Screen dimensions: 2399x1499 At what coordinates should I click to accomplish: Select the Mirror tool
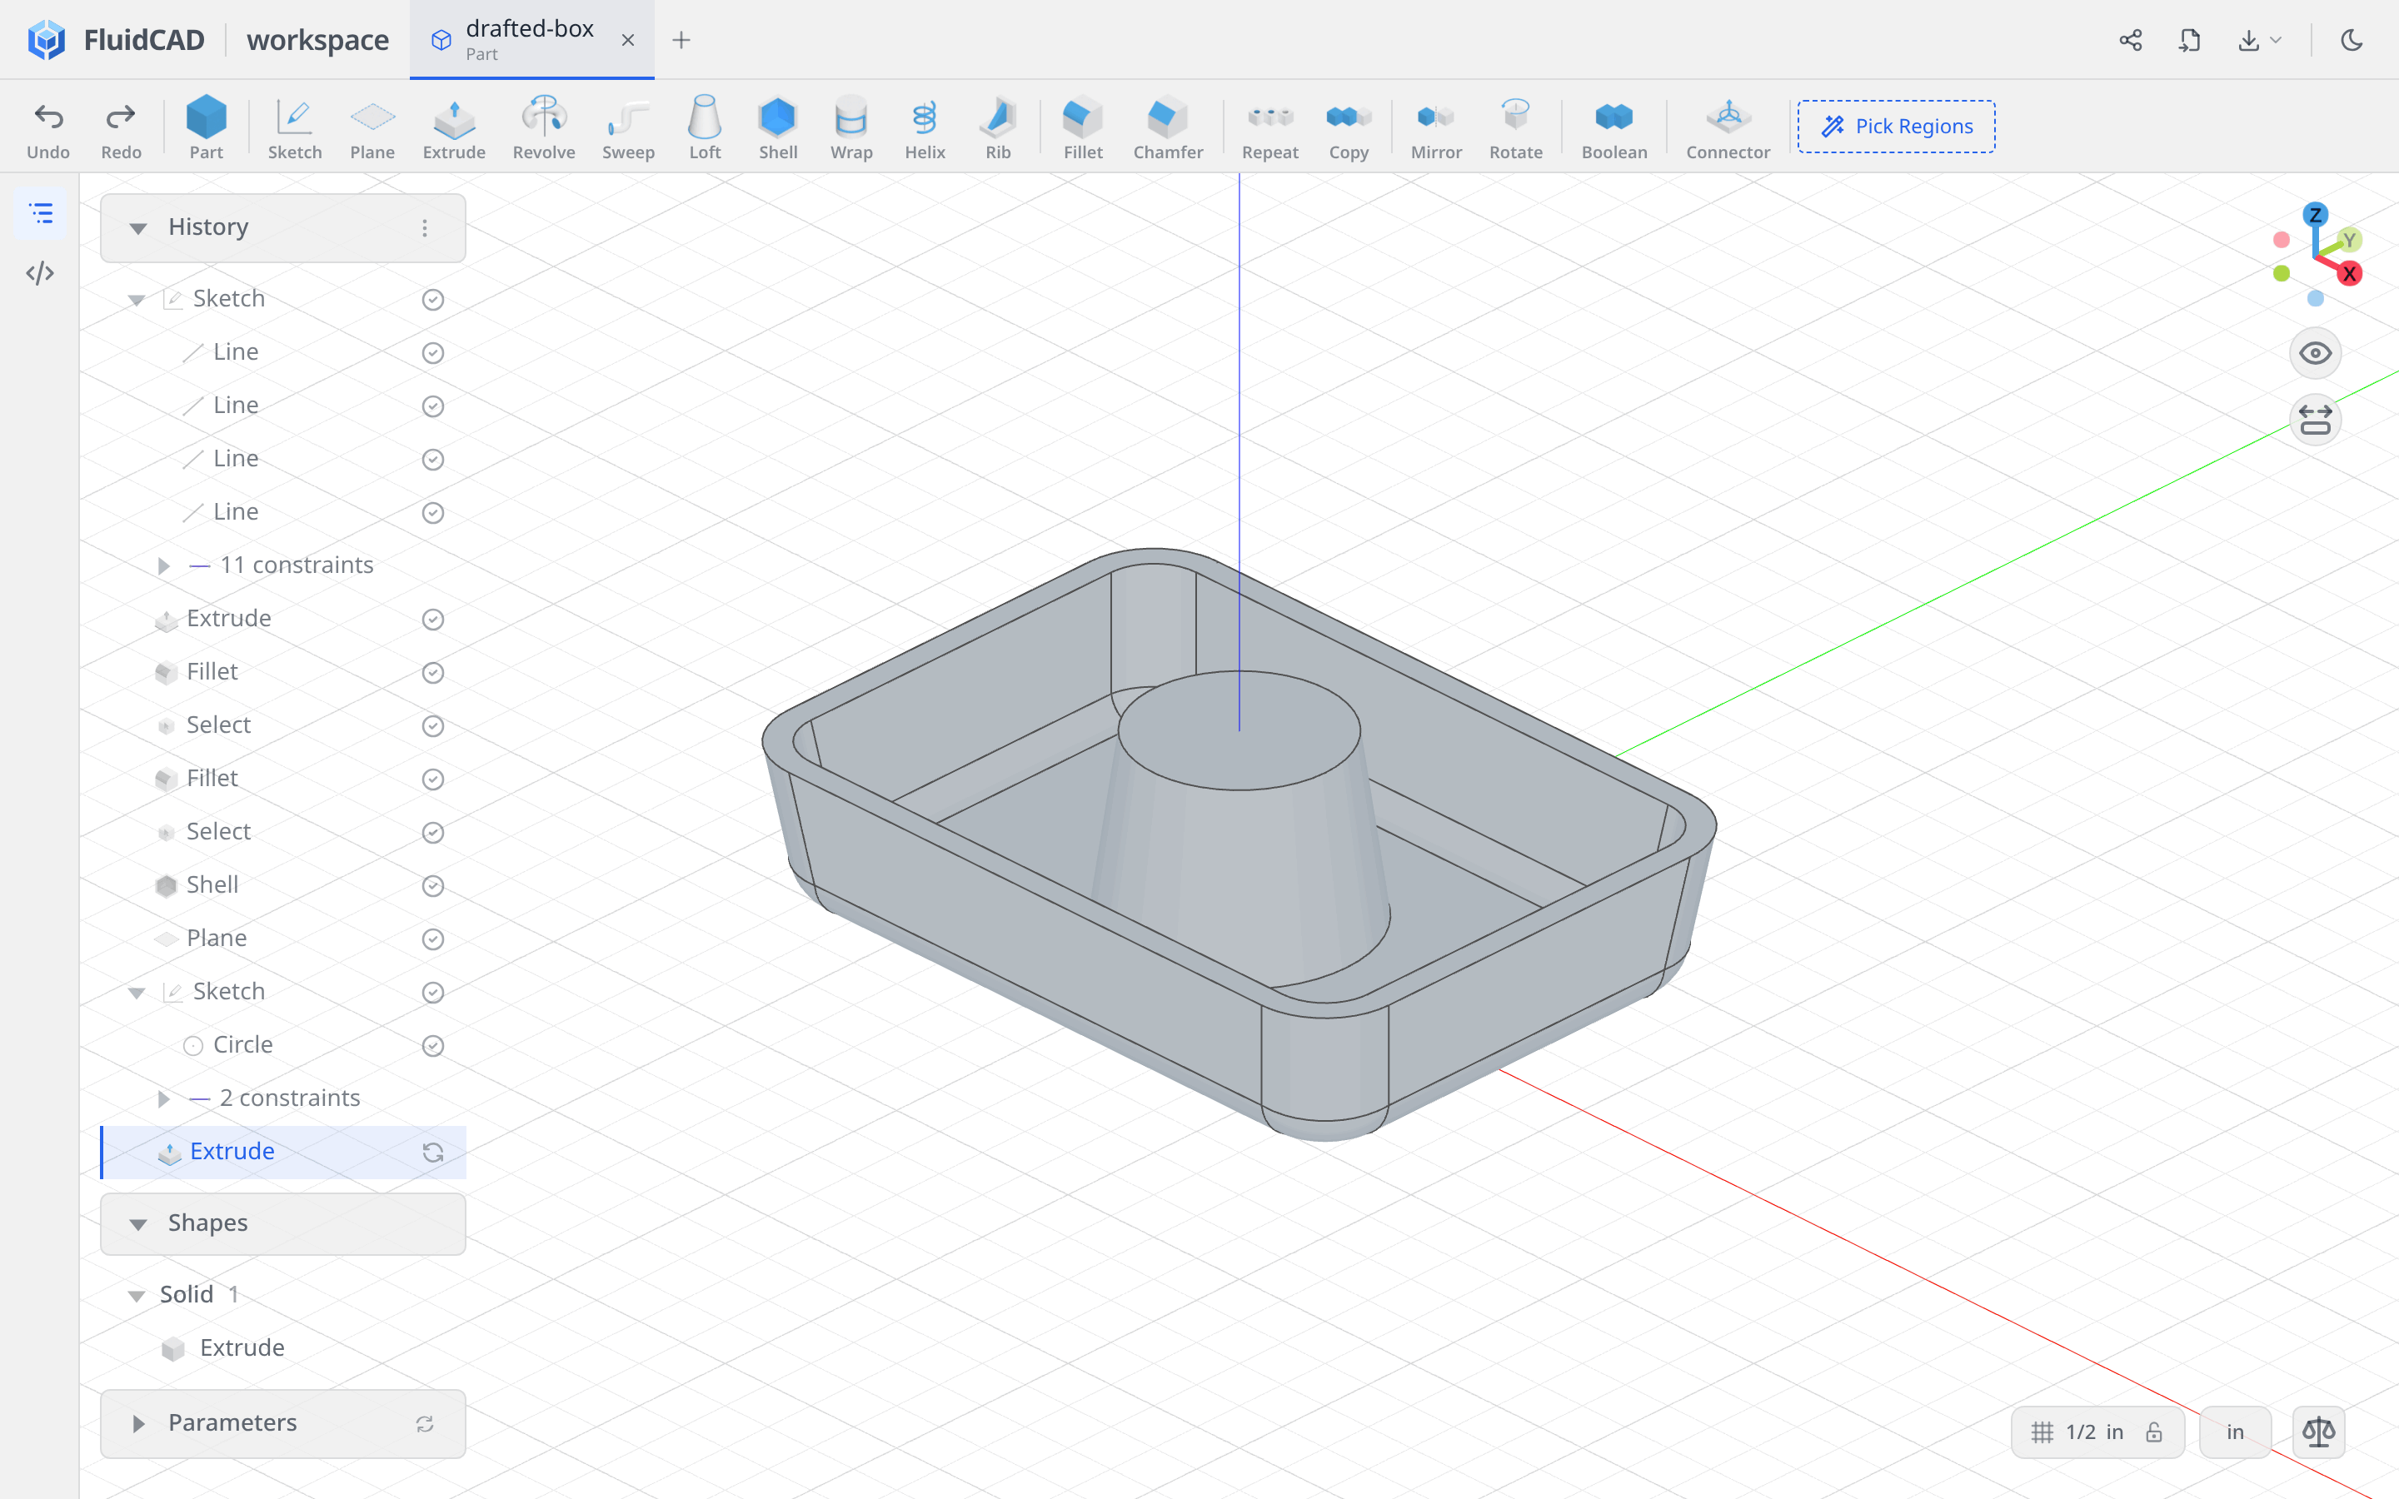point(1436,128)
